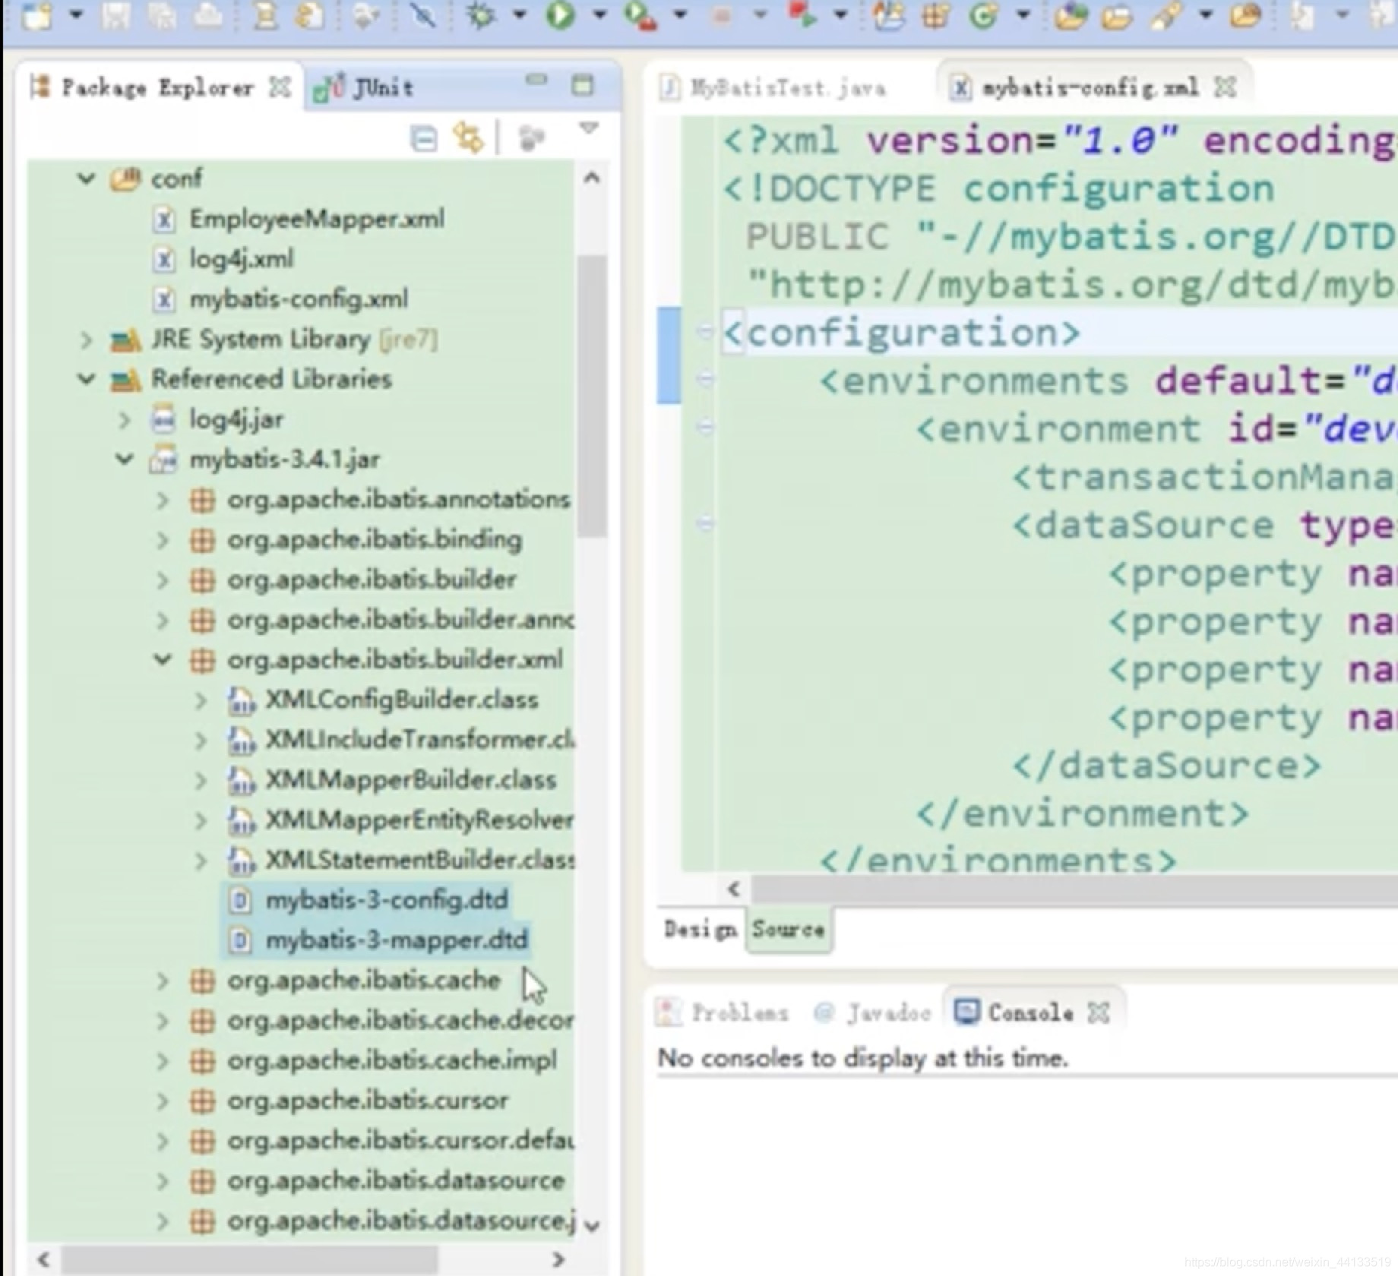Image resolution: width=1398 pixels, height=1276 pixels.
Task: Click the New Java Class icon
Action: [983, 15]
